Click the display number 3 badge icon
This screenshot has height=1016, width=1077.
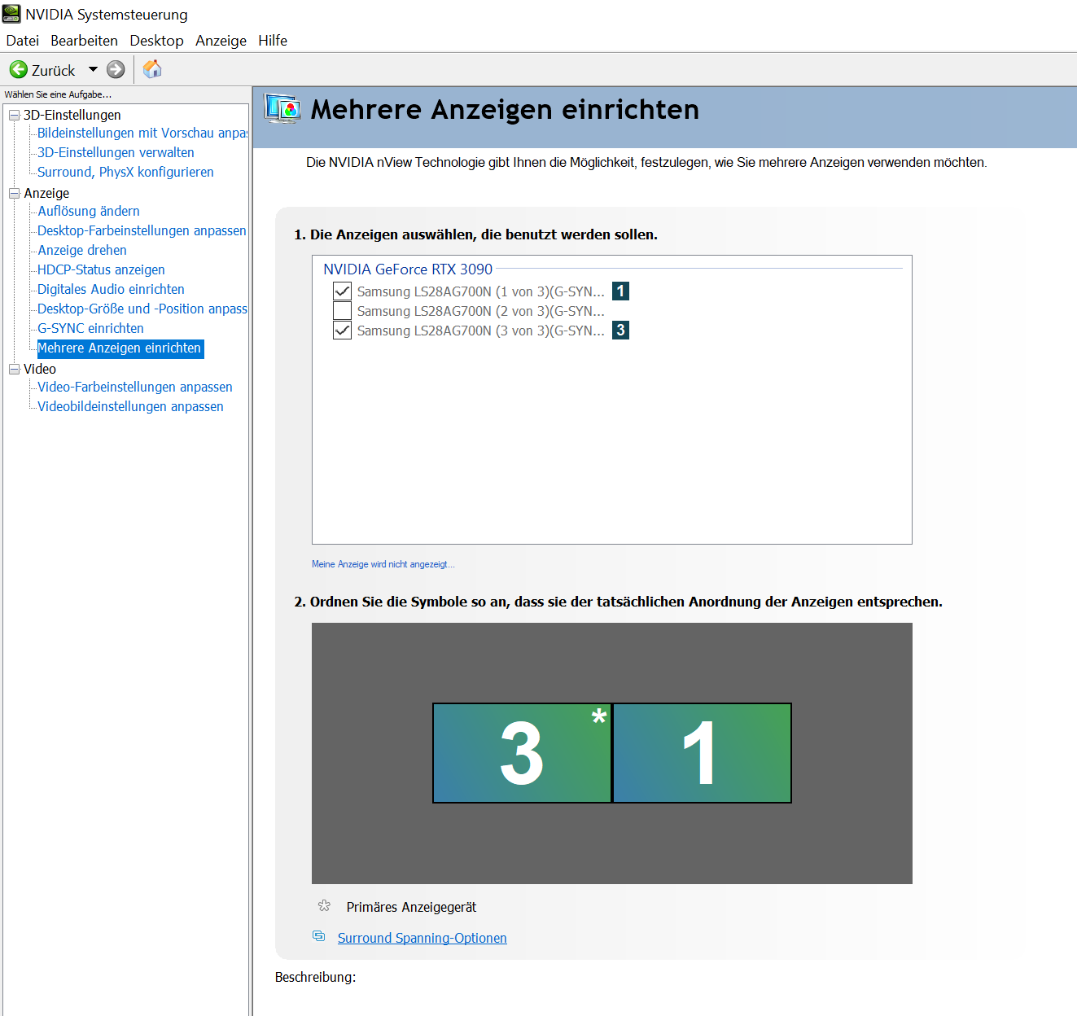620,330
